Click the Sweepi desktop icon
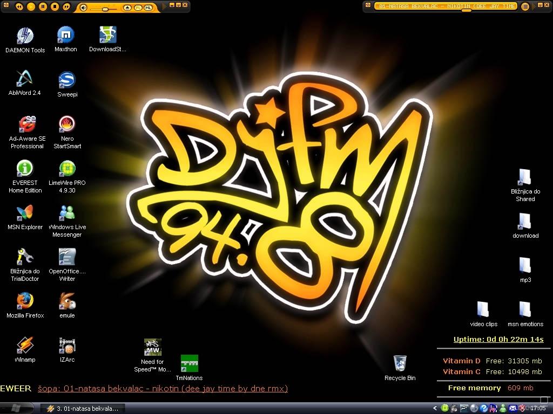This screenshot has width=553, height=414. 67,85
